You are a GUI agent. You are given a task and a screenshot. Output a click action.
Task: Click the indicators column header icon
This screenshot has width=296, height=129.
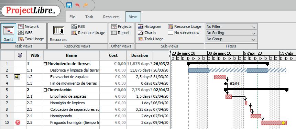[x=20, y=55]
